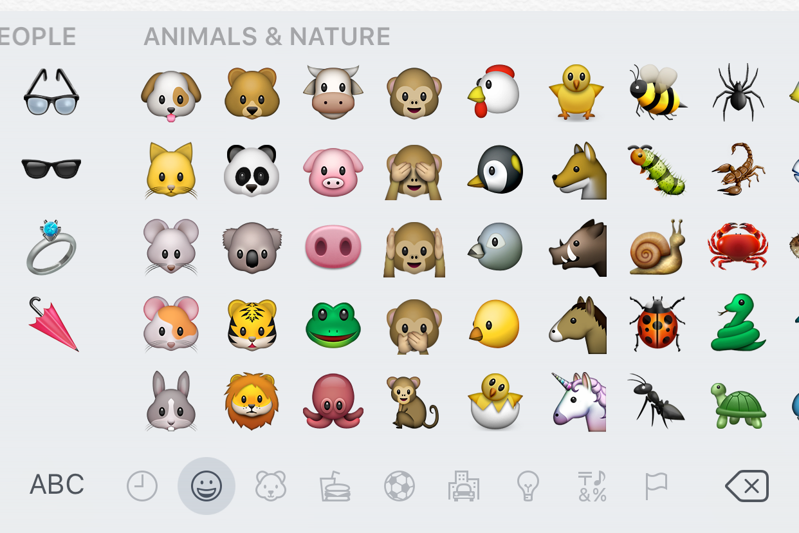Viewport: 799px width, 533px height.
Task: Switch to the food and drink tab
Action: [335, 486]
